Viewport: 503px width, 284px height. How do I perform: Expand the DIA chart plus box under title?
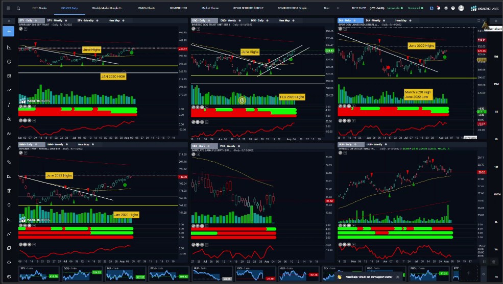[x=345, y=29]
